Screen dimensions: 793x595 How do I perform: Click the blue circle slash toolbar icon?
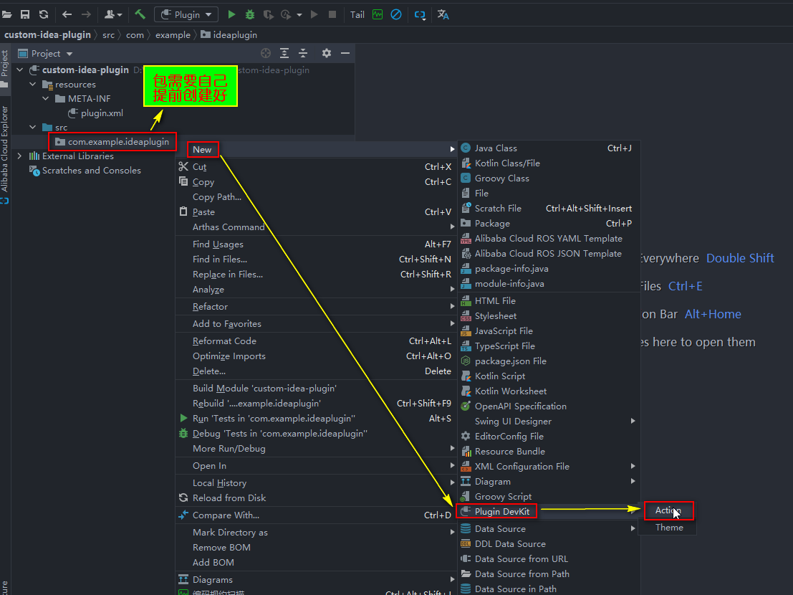[x=396, y=14]
